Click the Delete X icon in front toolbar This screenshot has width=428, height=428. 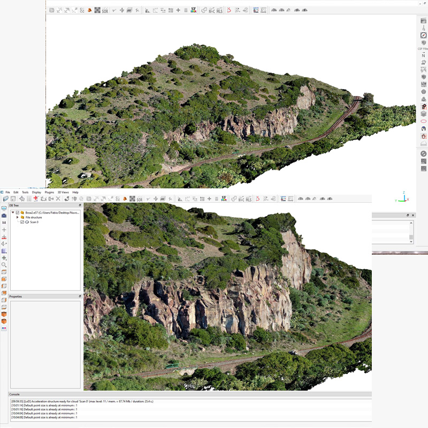pyautogui.click(x=58, y=198)
